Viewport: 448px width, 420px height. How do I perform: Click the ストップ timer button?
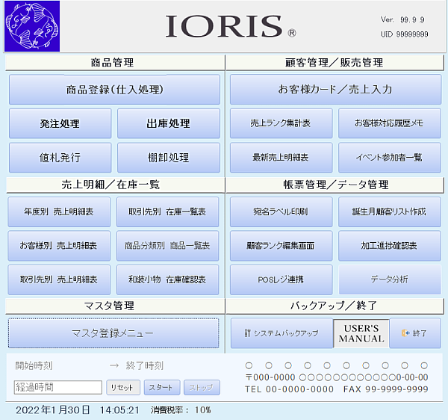(x=202, y=388)
